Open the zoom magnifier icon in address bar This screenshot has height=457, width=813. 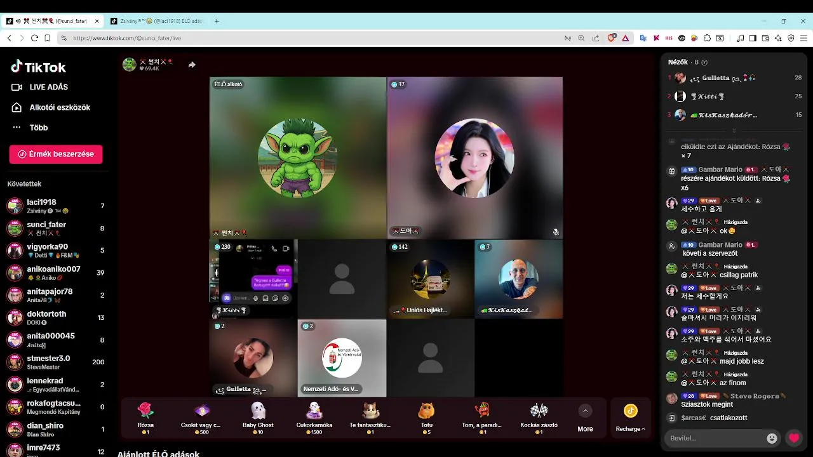[581, 38]
